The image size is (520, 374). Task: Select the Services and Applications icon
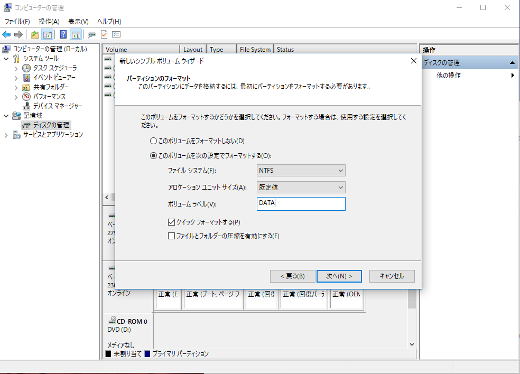pyautogui.click(x=16, y=135)
